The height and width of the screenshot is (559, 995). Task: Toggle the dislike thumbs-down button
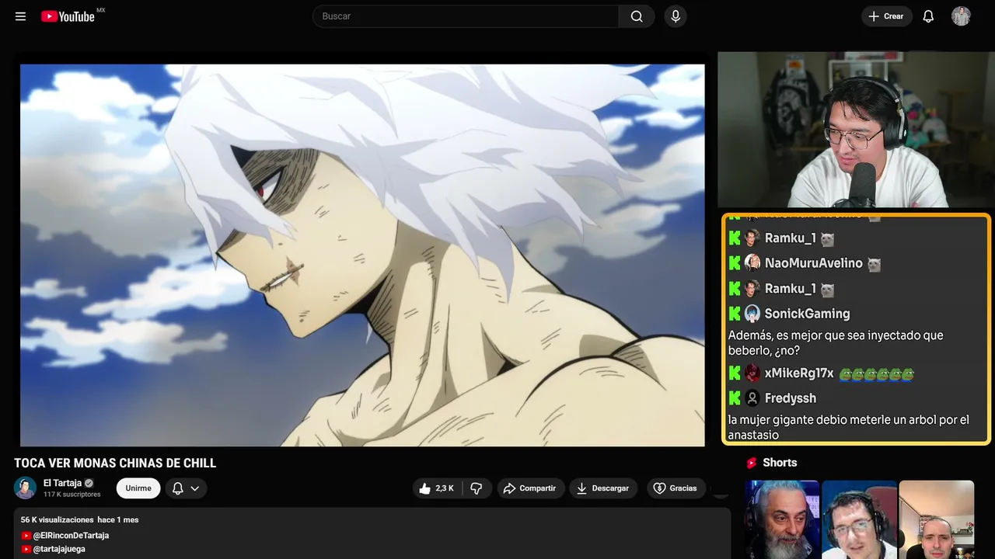tap(477, 488)
